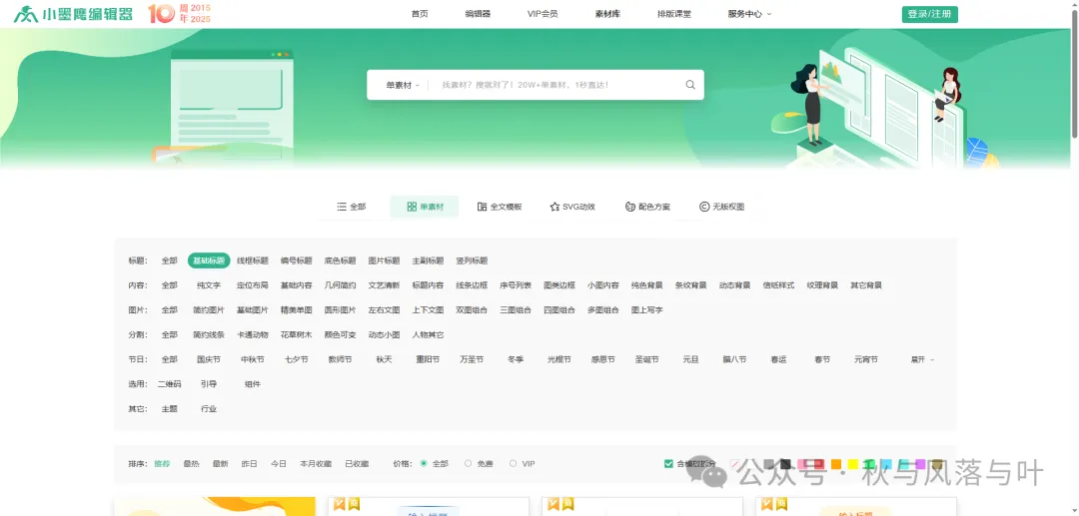
Task: Open the 无版权图 copyright icon tab
Action: coord(722,207)
